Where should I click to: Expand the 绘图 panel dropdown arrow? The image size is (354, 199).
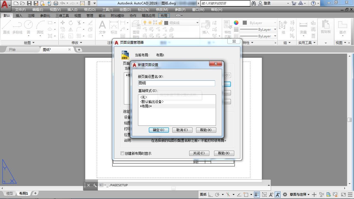[x=33, y=43]
